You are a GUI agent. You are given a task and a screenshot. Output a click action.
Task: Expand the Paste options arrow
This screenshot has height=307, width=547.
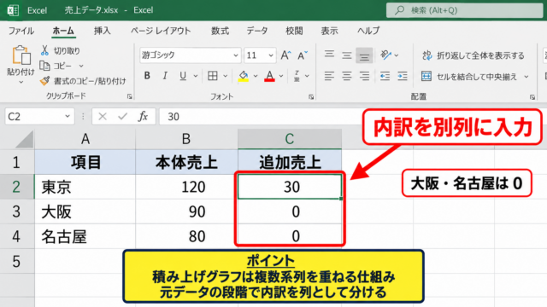pyautogui.click(x=21, y=82)
